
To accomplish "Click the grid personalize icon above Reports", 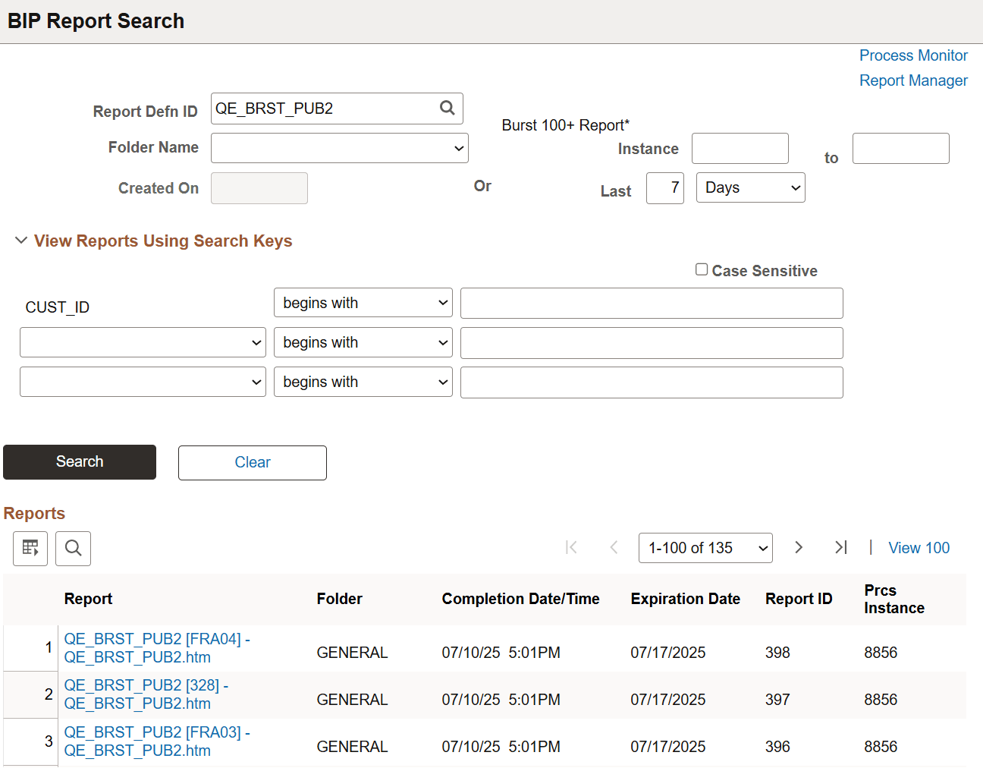I will point(30,548).
